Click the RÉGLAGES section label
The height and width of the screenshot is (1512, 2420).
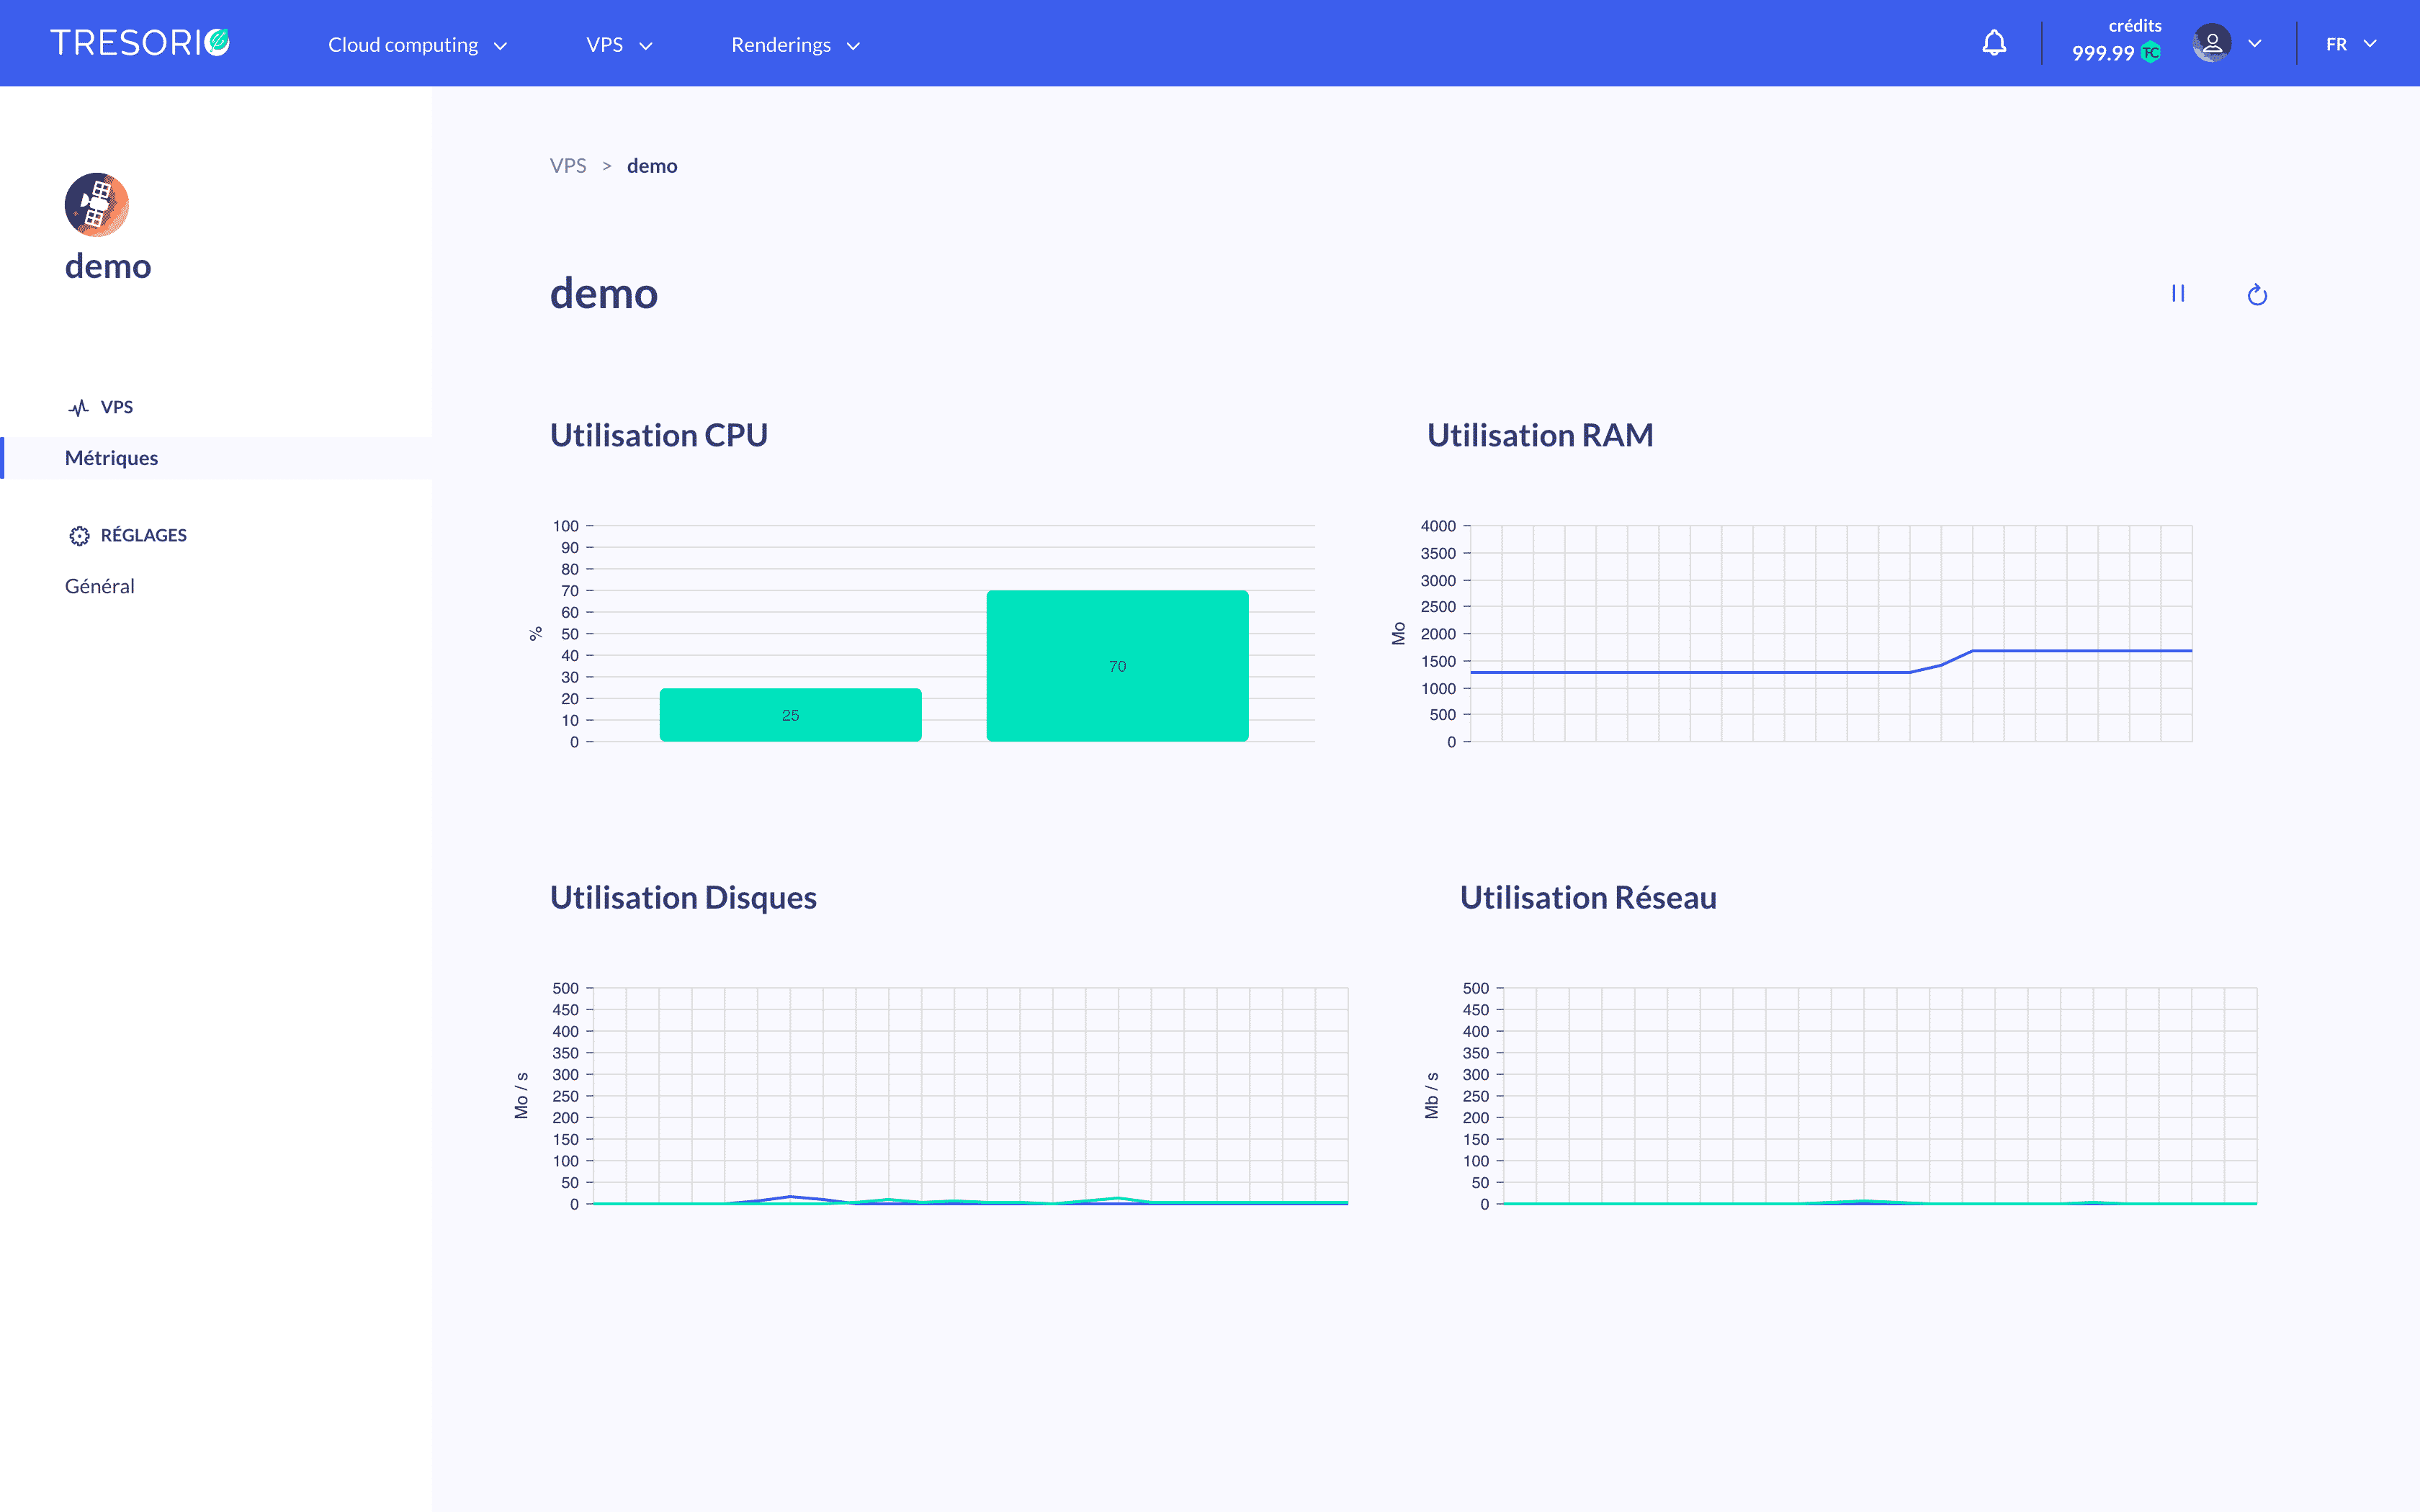tap(144, 536)
